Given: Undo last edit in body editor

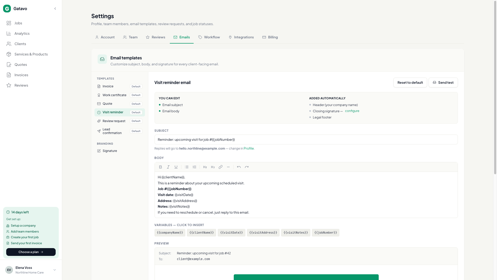Looking at the screenshot, I should pyautogui.click(x=239, y=167).
